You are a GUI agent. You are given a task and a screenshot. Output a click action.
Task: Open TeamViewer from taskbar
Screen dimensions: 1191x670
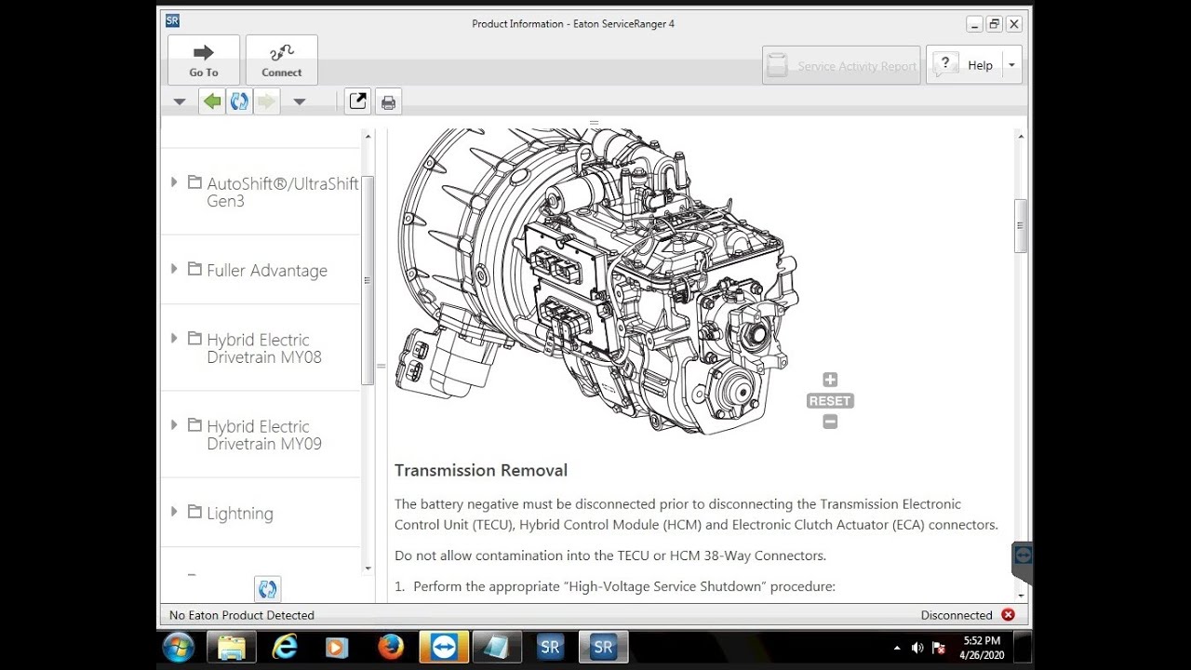click(x=444, y=648)
